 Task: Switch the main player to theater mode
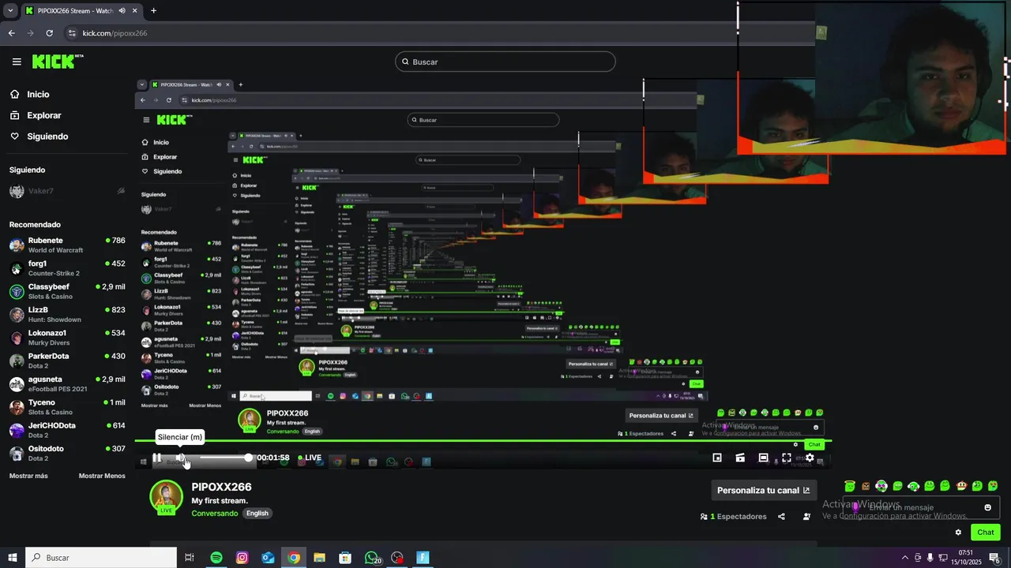tap(763, 458)
